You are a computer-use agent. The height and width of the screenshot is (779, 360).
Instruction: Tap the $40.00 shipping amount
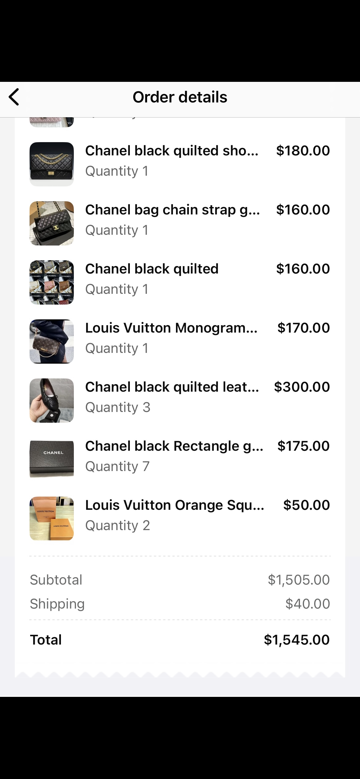[307, 604]
